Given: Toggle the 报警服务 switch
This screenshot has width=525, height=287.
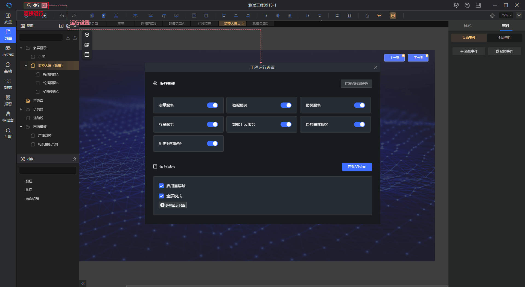Looking at the screenshot, I should [360, 105].
